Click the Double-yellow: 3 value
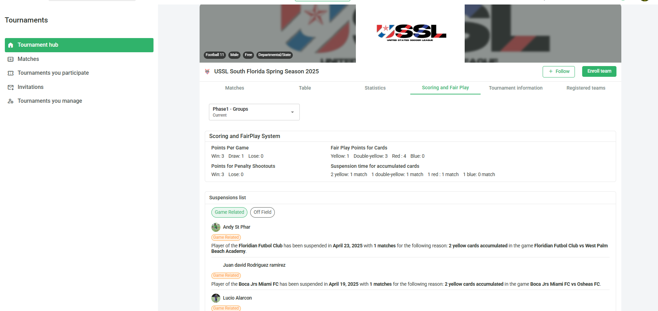 tap(370, 156)
